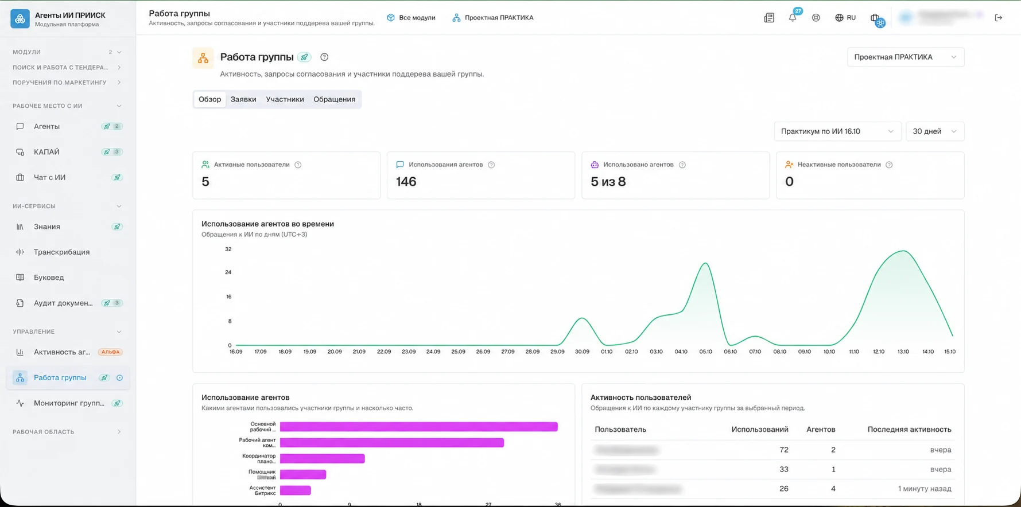Open Знания service in sidebar
This screenshot has width=1021, height=507.
coord(68,227)
